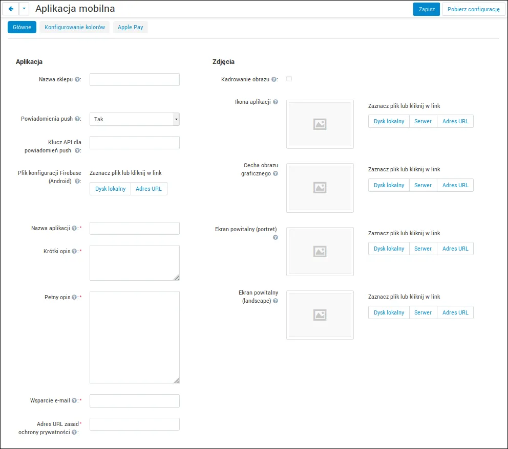508x449 pixels.
Task: Select Dysk lokalny for Ikona aplikacji
Action: (389, 121)
